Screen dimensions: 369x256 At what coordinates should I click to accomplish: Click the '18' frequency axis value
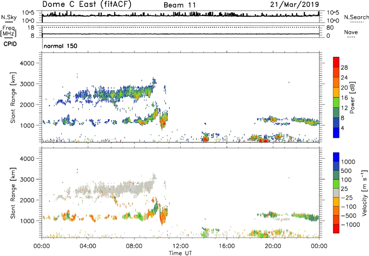coord(31,28)
